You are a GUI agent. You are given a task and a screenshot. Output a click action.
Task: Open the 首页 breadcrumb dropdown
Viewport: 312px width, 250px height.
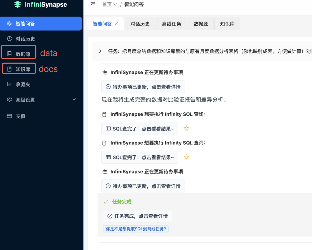(109, 4)
